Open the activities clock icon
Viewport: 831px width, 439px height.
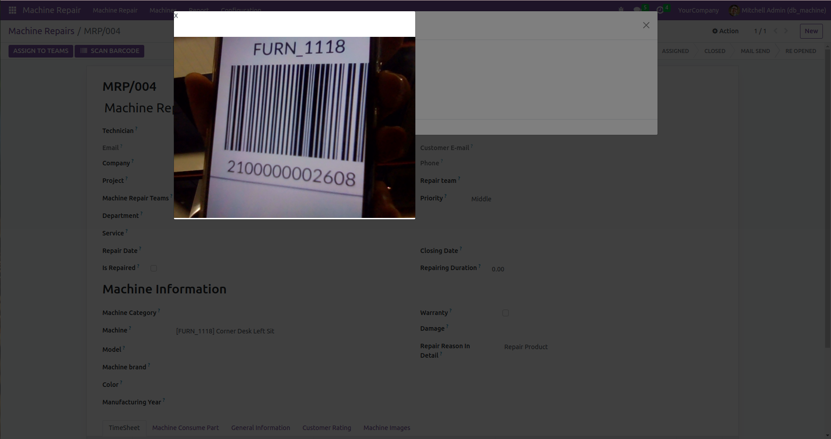click(660, 10)
